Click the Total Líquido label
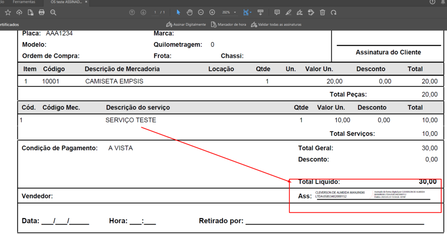The height and width of the screenshot is (235, 447). pyautogui.click(x=319, y=182)
